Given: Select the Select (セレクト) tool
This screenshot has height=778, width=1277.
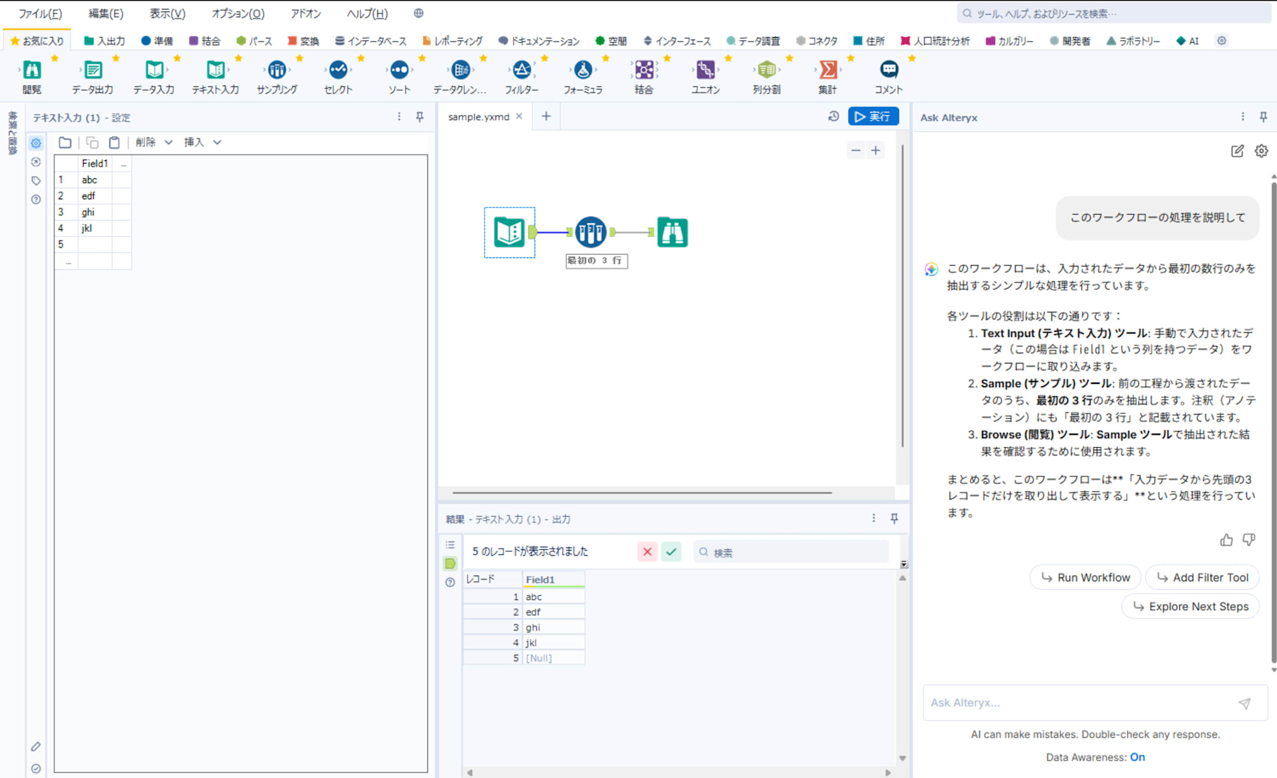Looking at the screenshot, I should pyautogui.click(x=338, y=75).
